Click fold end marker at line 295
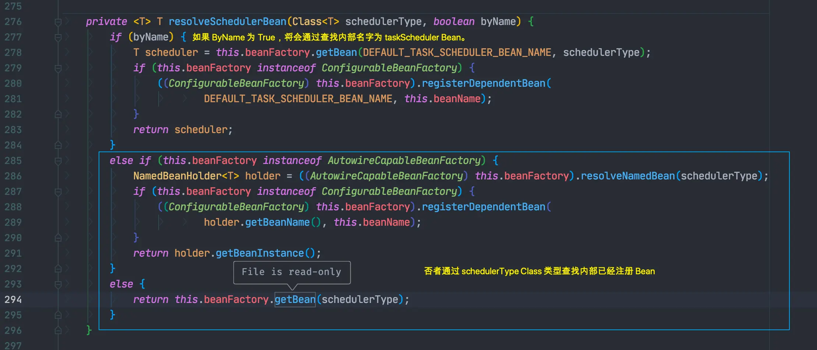This screenshot has width=817, height=350. (x=58, y=315)
